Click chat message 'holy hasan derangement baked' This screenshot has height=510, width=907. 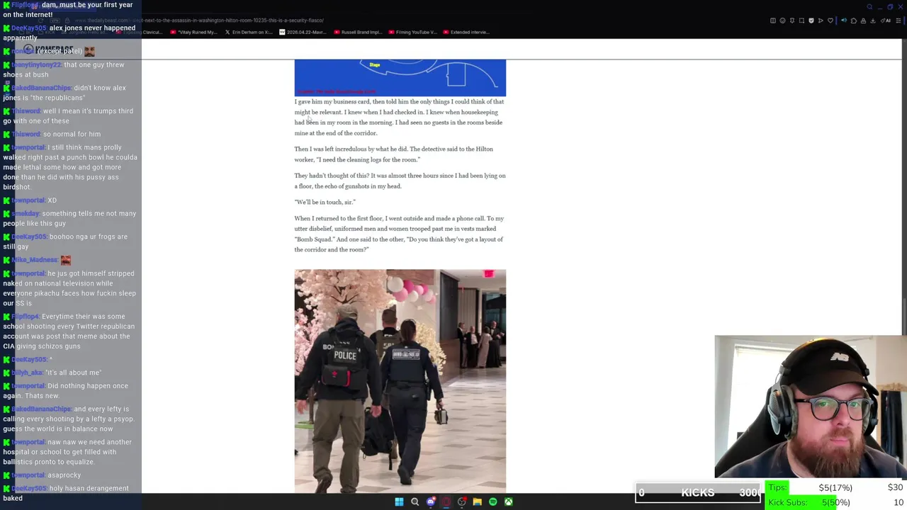pyautogui.click(x=66, y=493)
